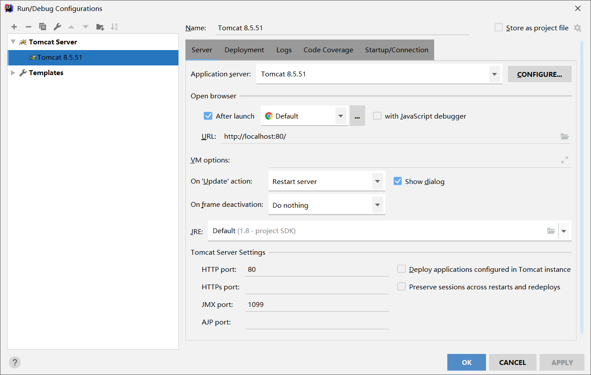Click the Name input field
Viewport: 591px width, 375px height.
pos(342,28)
